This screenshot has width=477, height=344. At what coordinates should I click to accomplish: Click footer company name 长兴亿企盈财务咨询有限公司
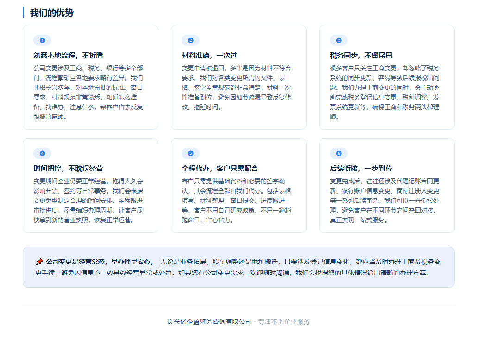[209, 321]
